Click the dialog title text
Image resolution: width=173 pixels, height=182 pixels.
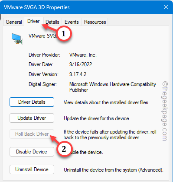37,7
